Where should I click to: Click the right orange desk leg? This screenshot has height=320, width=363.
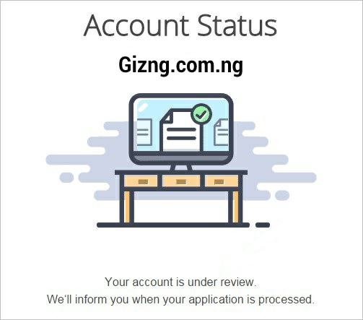pyautogui.click(x=236, y=207)
